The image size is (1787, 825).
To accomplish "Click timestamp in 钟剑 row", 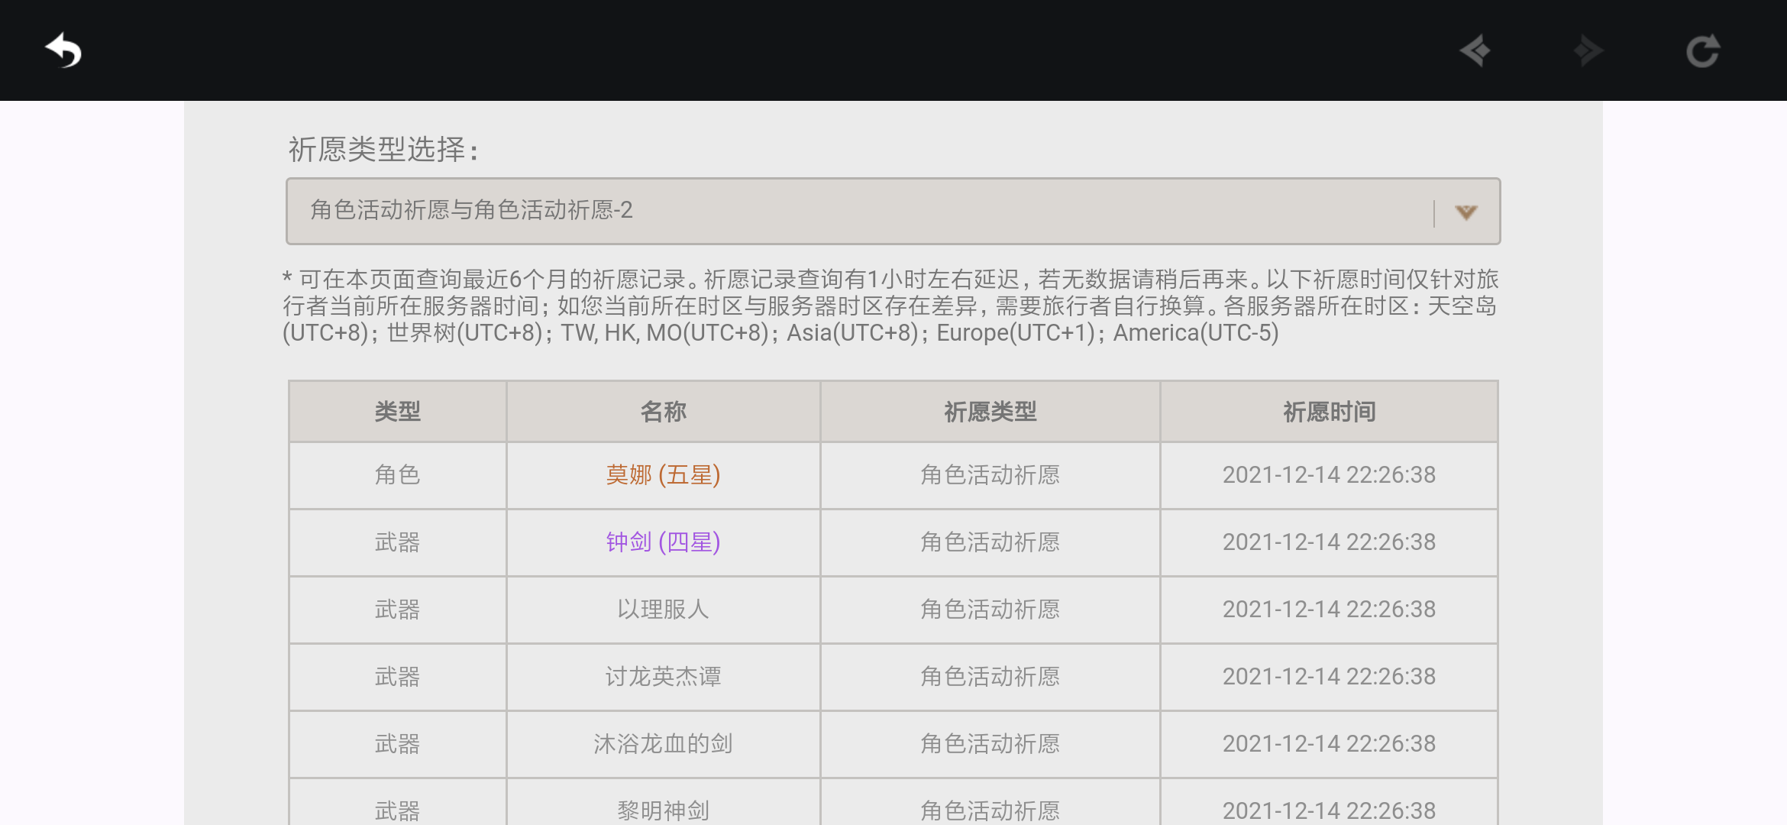I will pos(1329,542).
